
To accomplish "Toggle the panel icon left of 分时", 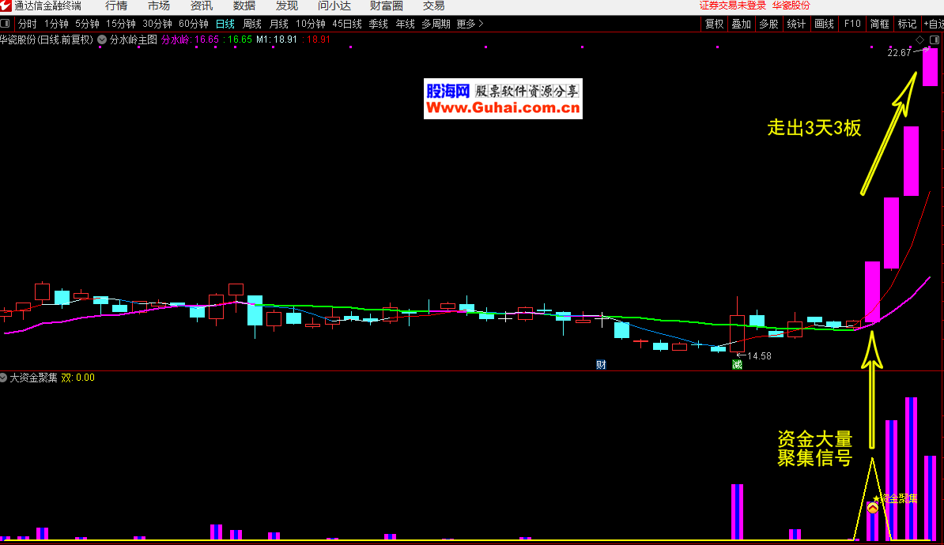I will click(x=7, y=24).
